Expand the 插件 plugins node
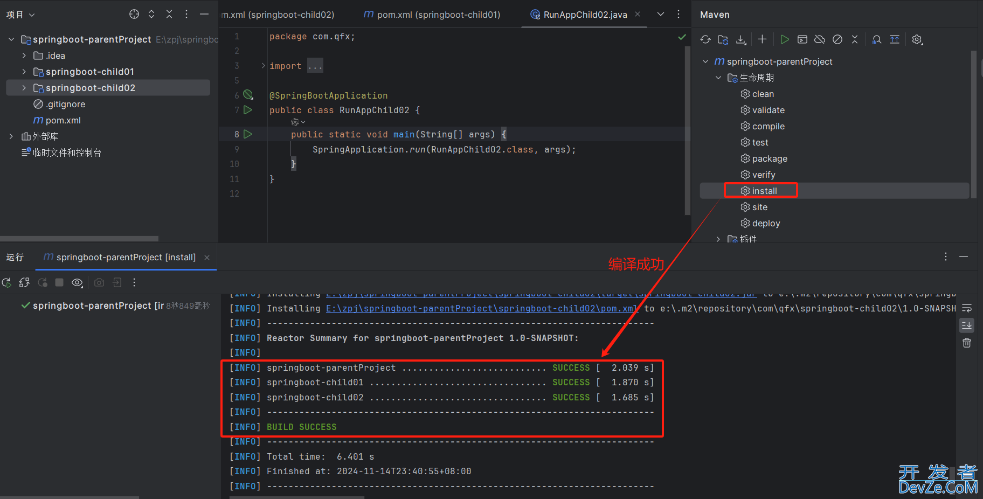 718,239
